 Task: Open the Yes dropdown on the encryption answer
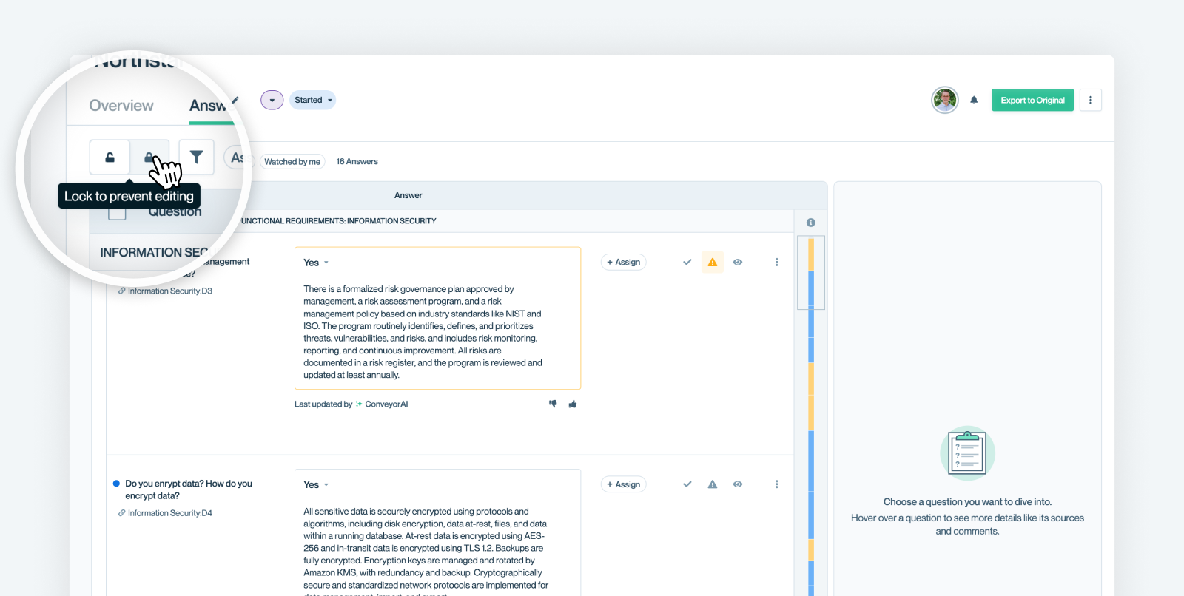point(316,485)
